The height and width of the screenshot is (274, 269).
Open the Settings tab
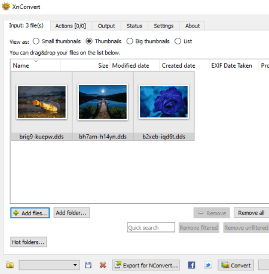click(x=164, y=26)
